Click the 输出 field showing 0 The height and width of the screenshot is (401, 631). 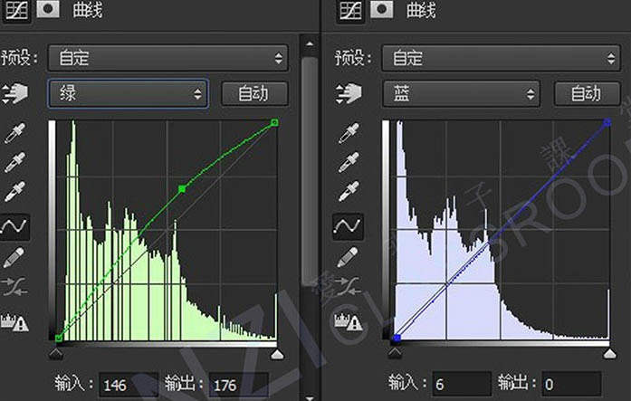571,384
